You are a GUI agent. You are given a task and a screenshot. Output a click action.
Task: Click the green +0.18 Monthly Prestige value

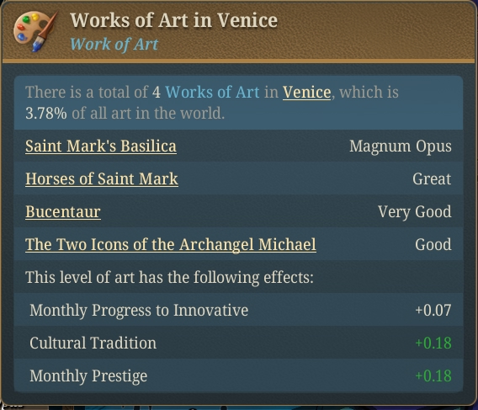(433, 375)
